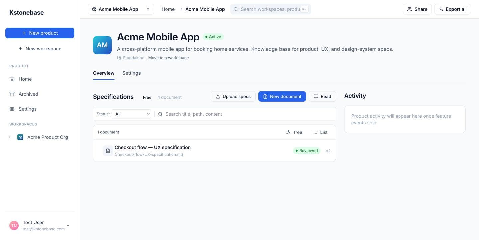Click the New product button
479x240 pixels.
(40, 33)
